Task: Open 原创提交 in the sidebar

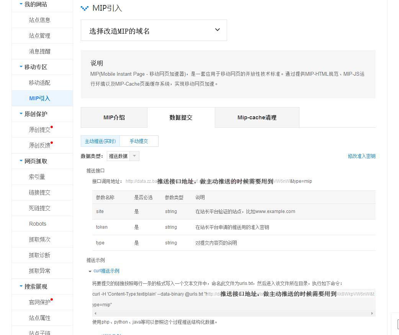Action: (39, 130)
